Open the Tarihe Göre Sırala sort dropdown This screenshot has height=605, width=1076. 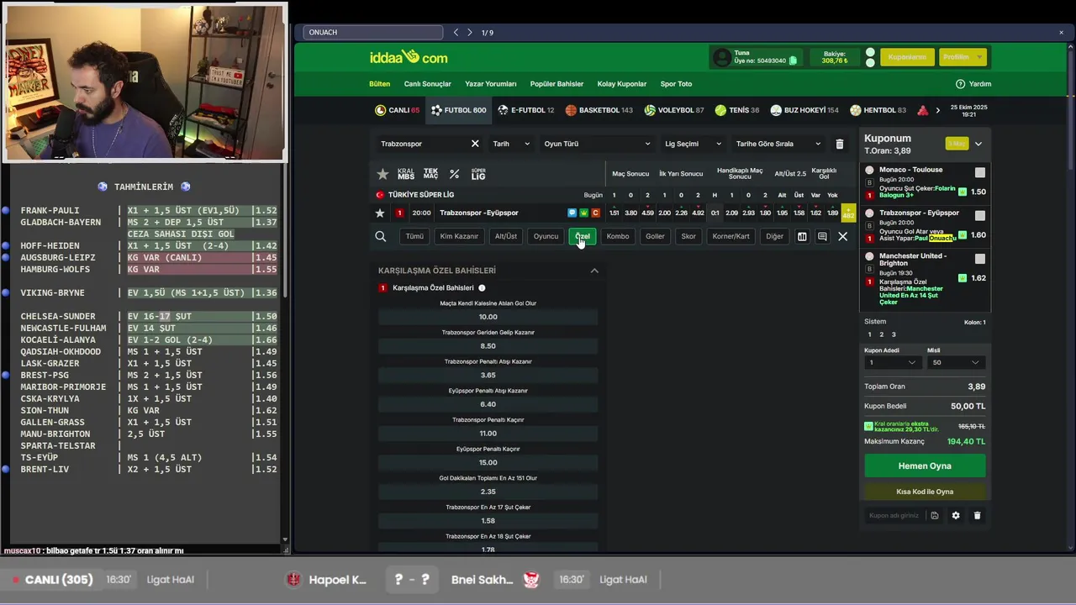tap(778, 144)
